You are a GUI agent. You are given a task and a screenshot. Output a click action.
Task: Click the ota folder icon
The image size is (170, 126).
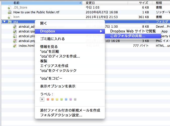tap(10, 22)
